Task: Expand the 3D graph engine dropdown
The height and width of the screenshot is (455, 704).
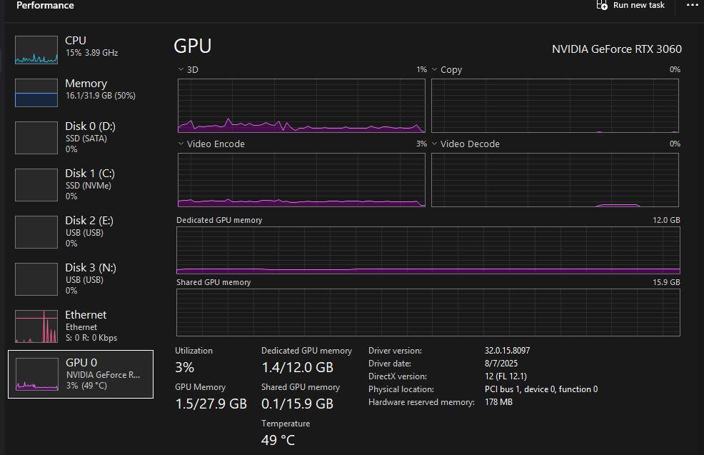Action: point(181,70)
